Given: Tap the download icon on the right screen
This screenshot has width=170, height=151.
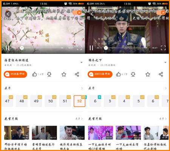Looking at the screenshot, I should 133,74.
